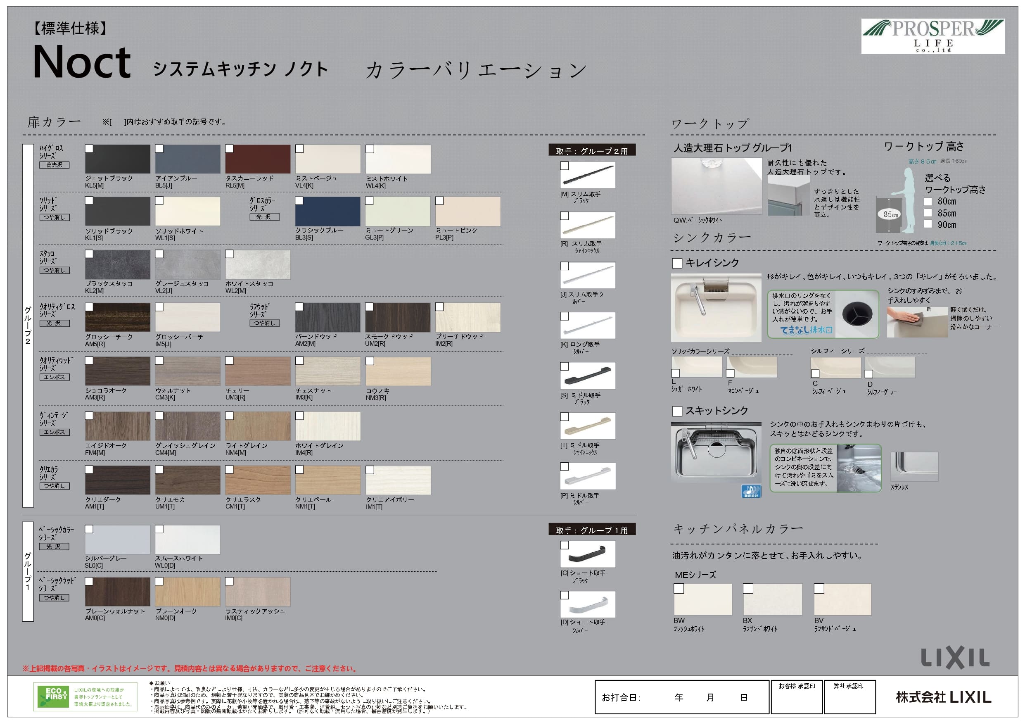Tick the checkbox for アイアンブルー BL5[J]
Image resolution: width=1025 pixels, height=725 pixels.
pyautogui.click(x=159, y=149)
